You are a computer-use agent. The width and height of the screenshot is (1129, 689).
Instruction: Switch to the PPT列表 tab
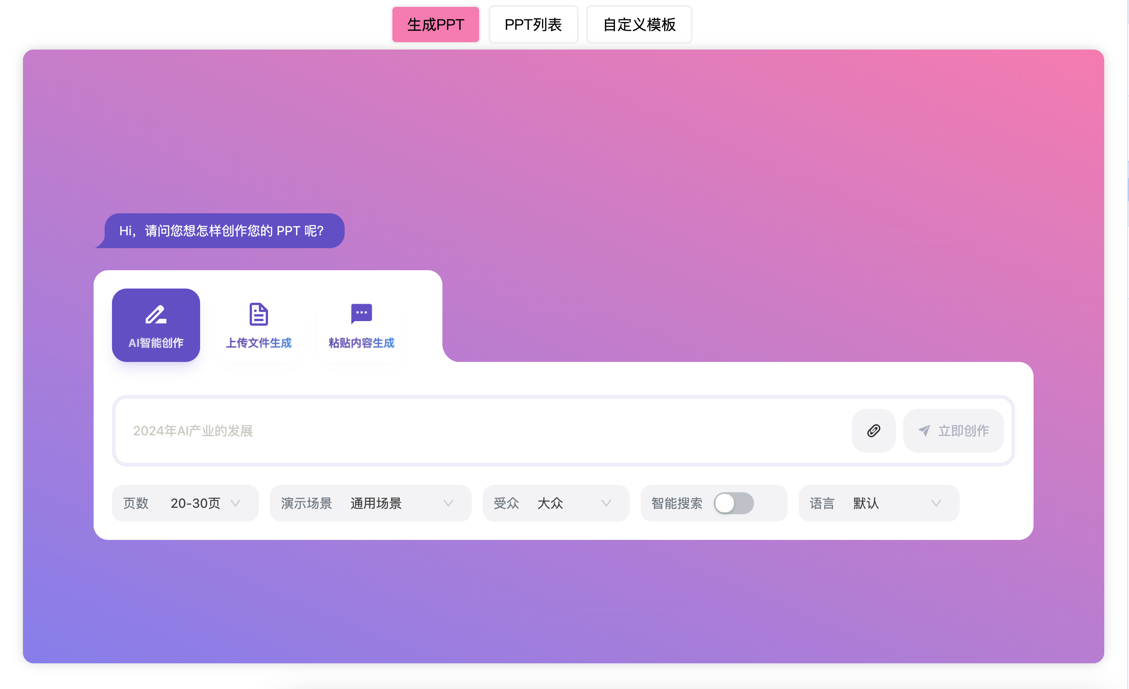point(533,24)
